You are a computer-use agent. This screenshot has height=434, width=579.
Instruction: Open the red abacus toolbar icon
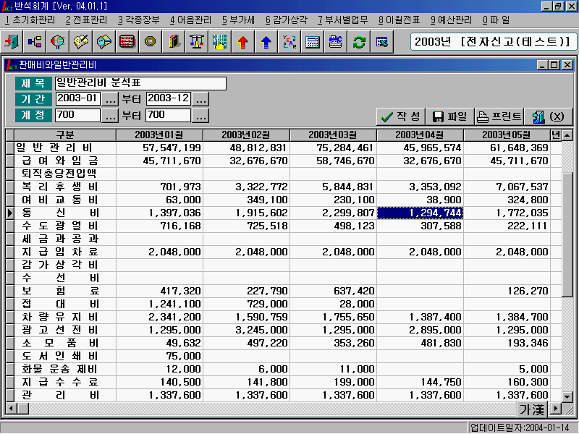(127, 42)
